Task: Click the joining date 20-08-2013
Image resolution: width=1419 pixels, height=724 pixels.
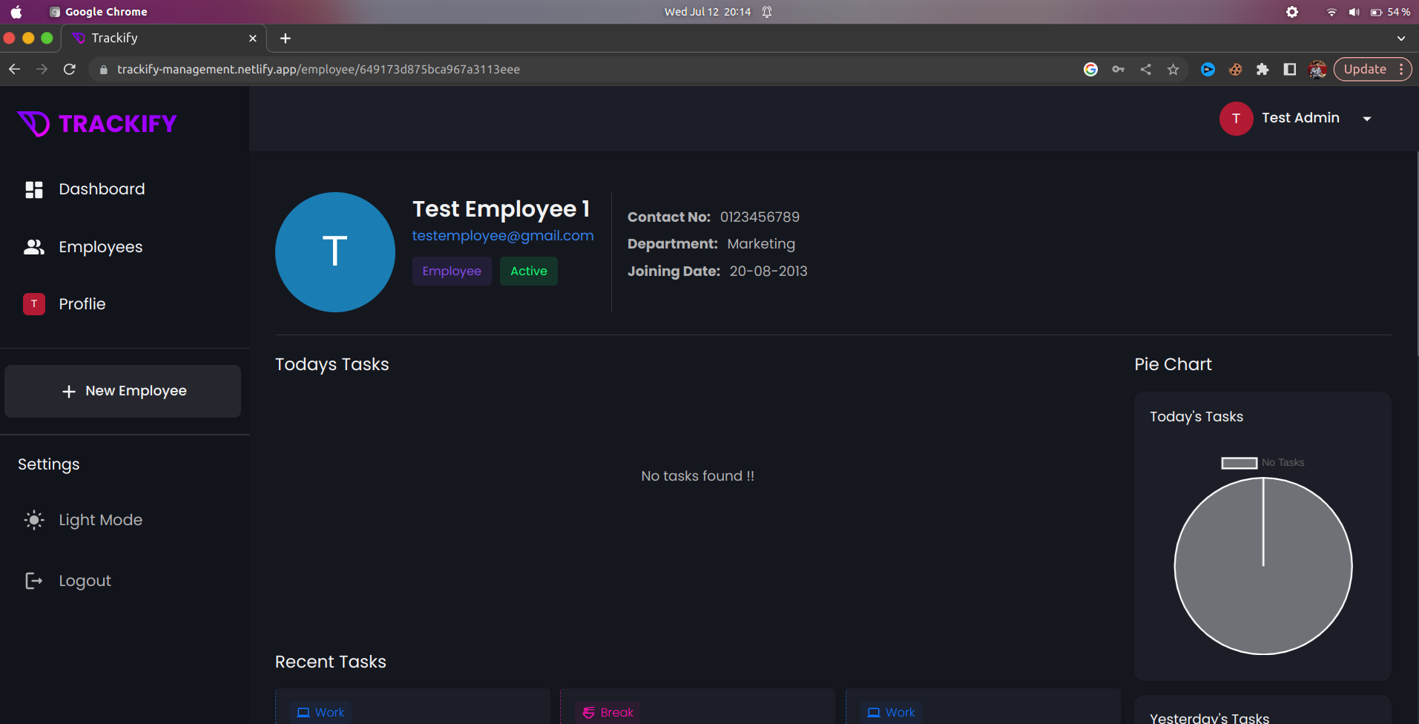Action: pos(768,271)
